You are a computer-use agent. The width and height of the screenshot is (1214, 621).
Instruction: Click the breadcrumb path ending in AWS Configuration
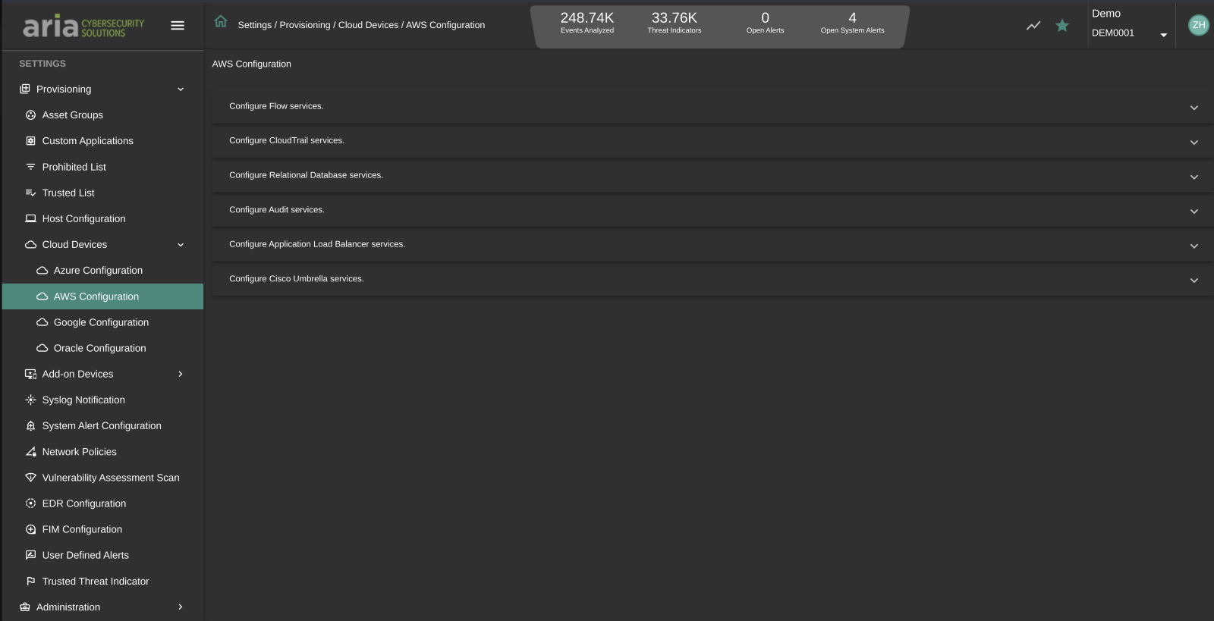[x=361, y=25]
